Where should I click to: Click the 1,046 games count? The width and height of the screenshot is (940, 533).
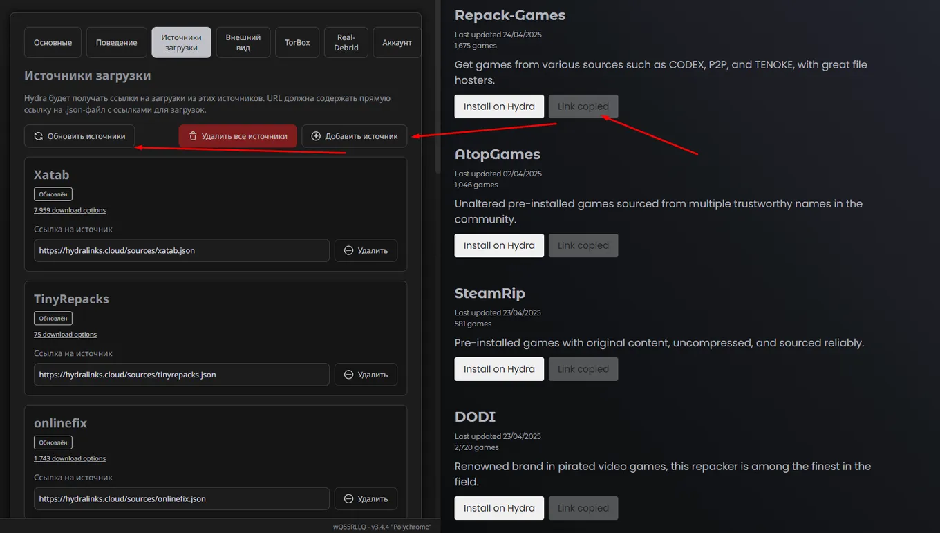coord(476,185)
